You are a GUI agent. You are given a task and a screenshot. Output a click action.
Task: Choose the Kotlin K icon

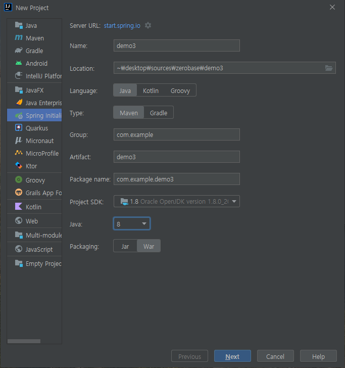(19, 207)
